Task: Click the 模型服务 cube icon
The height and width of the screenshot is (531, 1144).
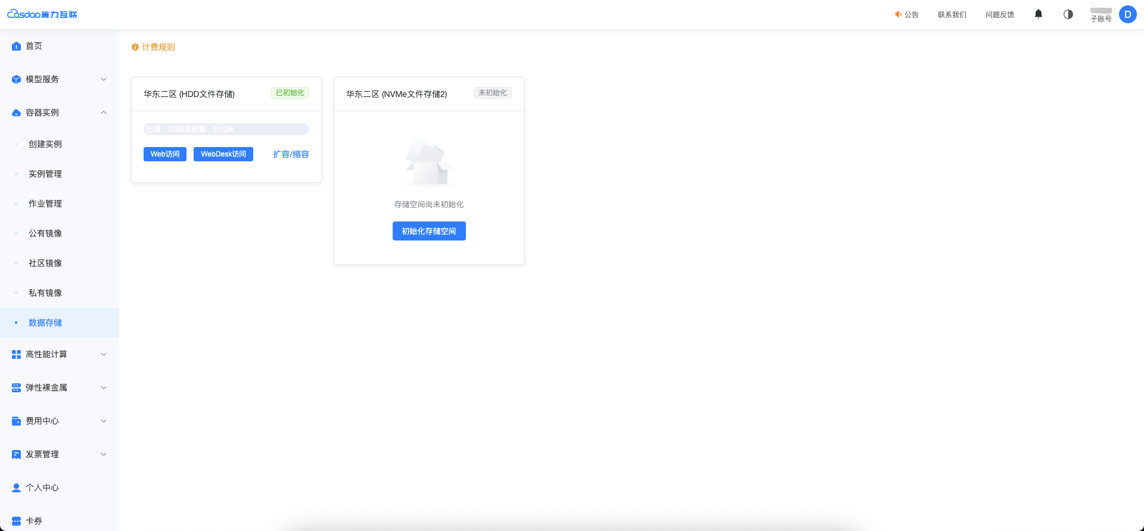Action: [16, 79]
